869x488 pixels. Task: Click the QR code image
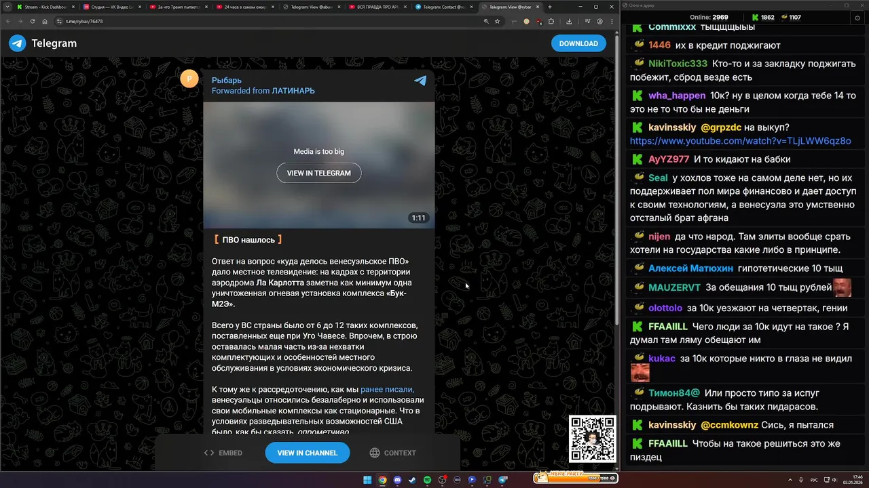tap(592, 439)
